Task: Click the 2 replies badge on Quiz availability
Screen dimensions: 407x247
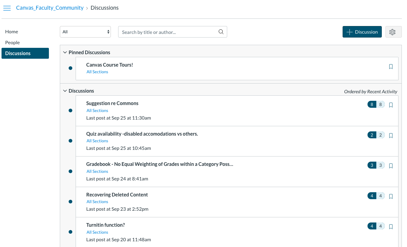Action: click(376, 135)
